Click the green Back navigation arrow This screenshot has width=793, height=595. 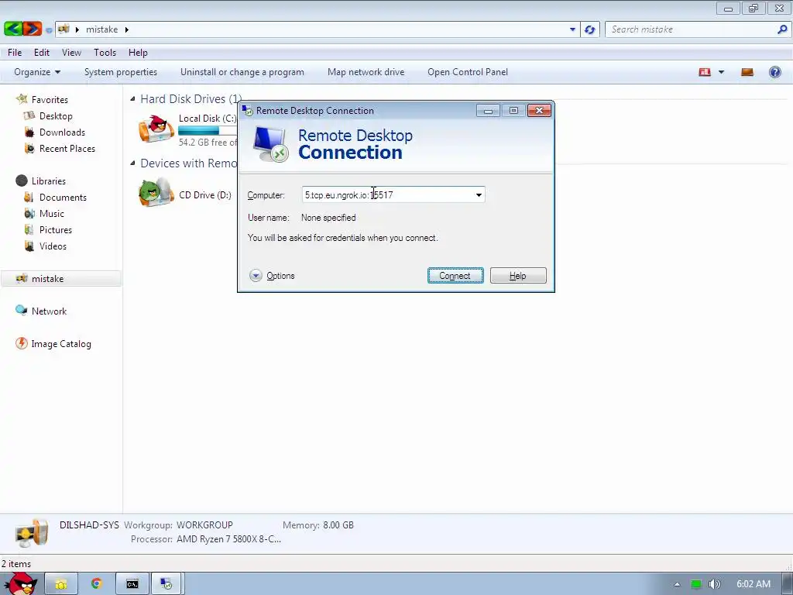pos(12,29)
